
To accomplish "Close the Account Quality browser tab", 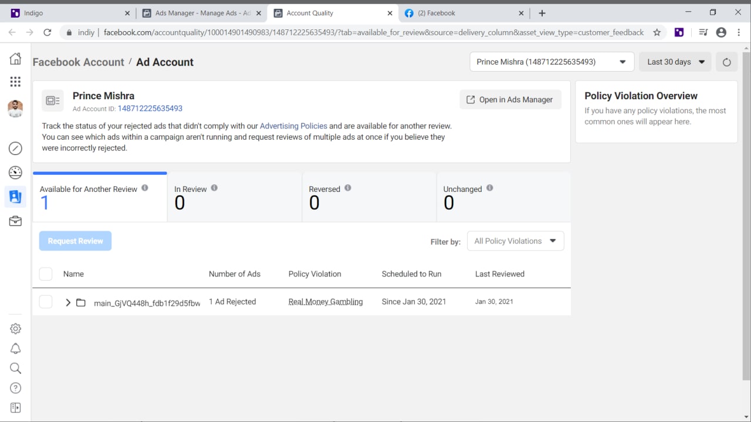I will [x=390, y=13].
